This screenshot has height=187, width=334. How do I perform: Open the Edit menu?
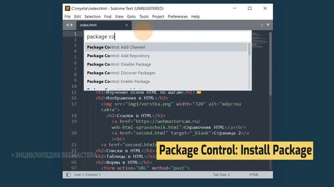pos(77,17)
